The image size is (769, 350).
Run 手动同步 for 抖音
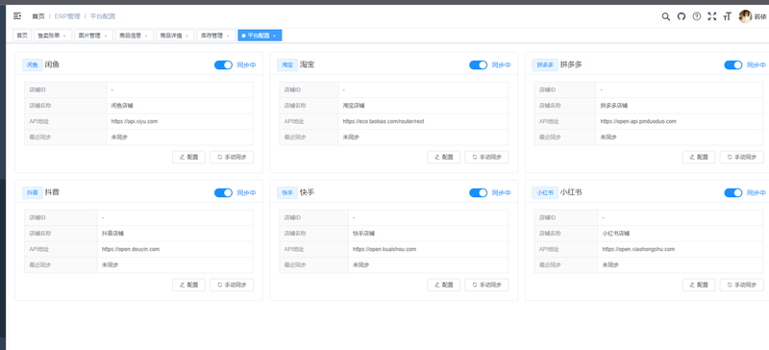[232, 285]
